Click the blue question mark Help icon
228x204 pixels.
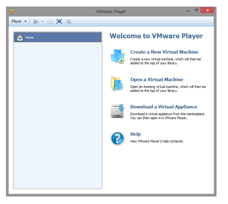click(118, 138)
